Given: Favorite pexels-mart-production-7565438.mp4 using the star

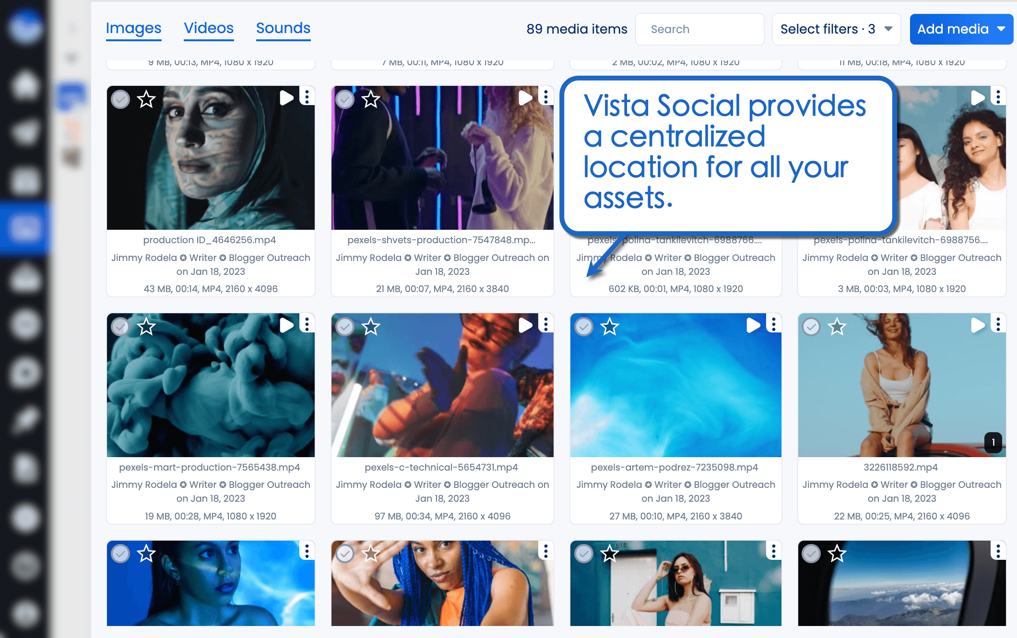Looking at the screenshot, I should point(146,327).
